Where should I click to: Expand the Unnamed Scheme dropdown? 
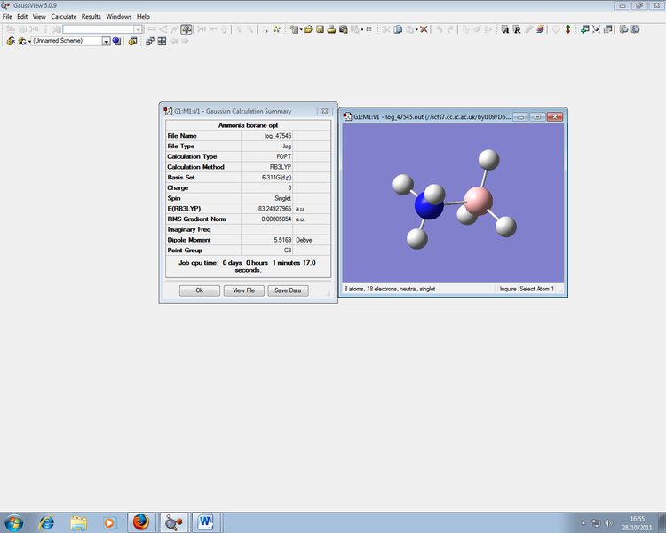pos(107,41)
